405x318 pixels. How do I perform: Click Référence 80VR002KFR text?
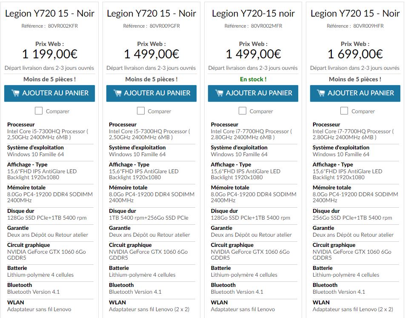[x=50, y=26]
